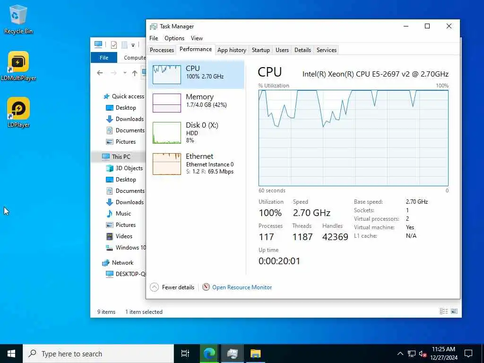This screenshot has height=363, width=484.
Task: Open Customize Quick Access Toolbar dropdown
Action: pos(133,45)
